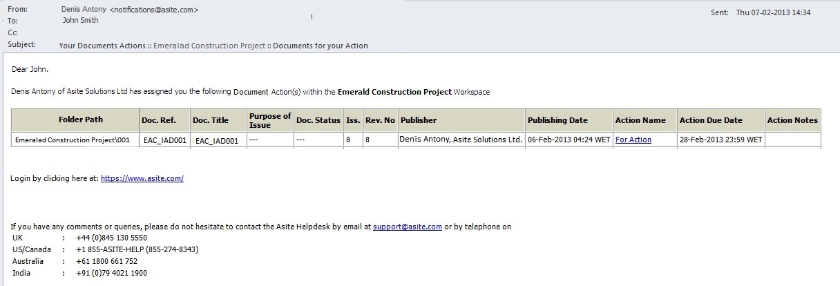Open the https://www.asite.com/ login link
The image size is (840, 286).
click(142, 178)
